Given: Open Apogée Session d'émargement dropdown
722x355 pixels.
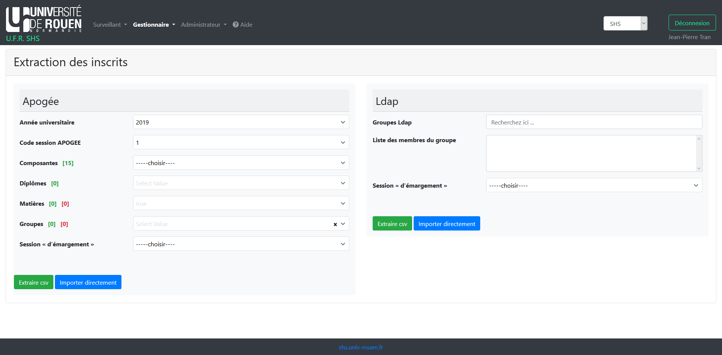Looking at the screenshot, I should coord(241,244).
